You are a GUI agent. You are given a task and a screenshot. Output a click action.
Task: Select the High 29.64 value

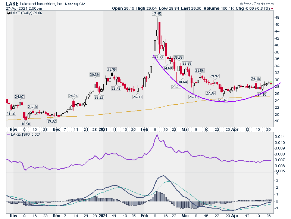pyautogui.click(x=146, y=8)
